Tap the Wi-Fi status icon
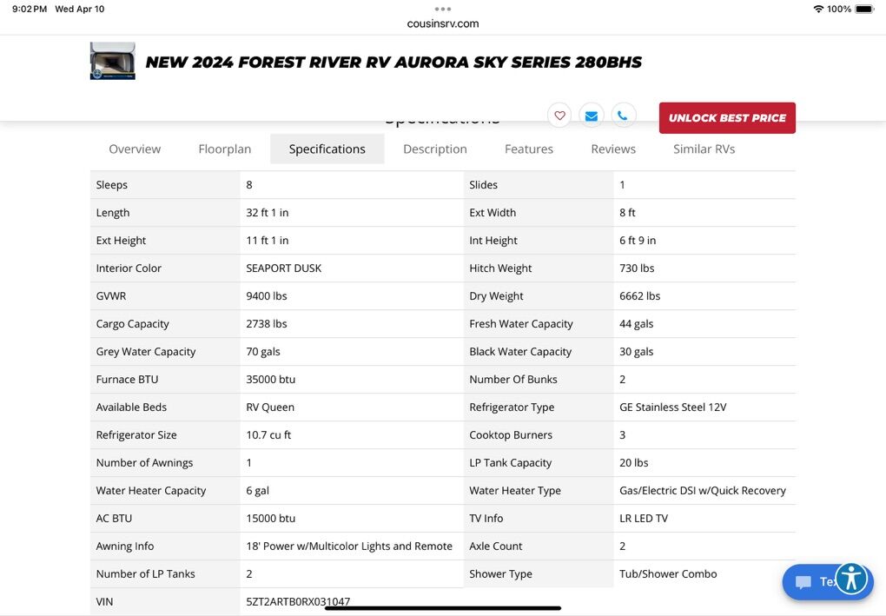The height and width of the screenshot is (616, 886). point(817,9)
